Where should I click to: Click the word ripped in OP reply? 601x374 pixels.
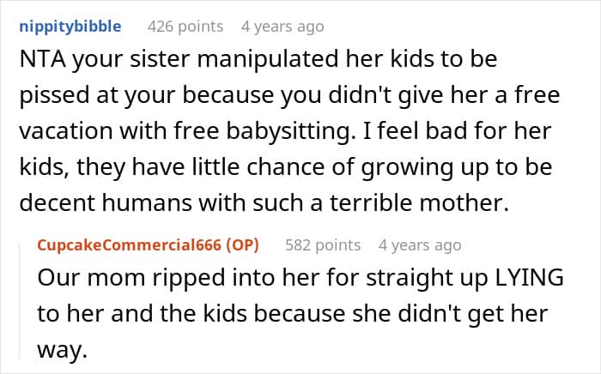pos(188,278)
